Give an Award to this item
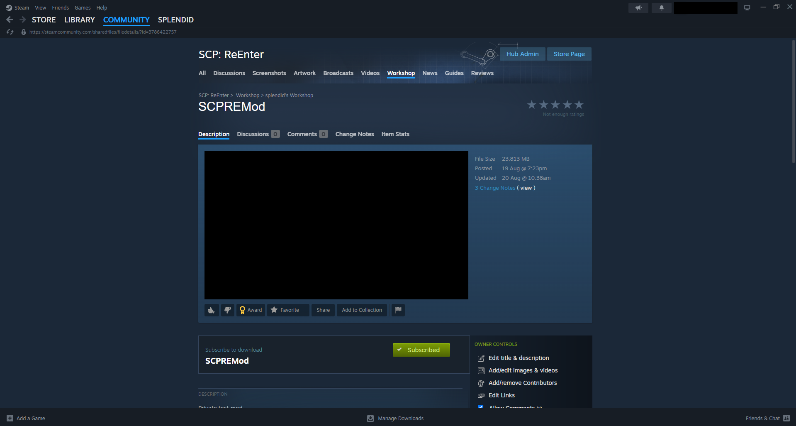 (251, 310)
